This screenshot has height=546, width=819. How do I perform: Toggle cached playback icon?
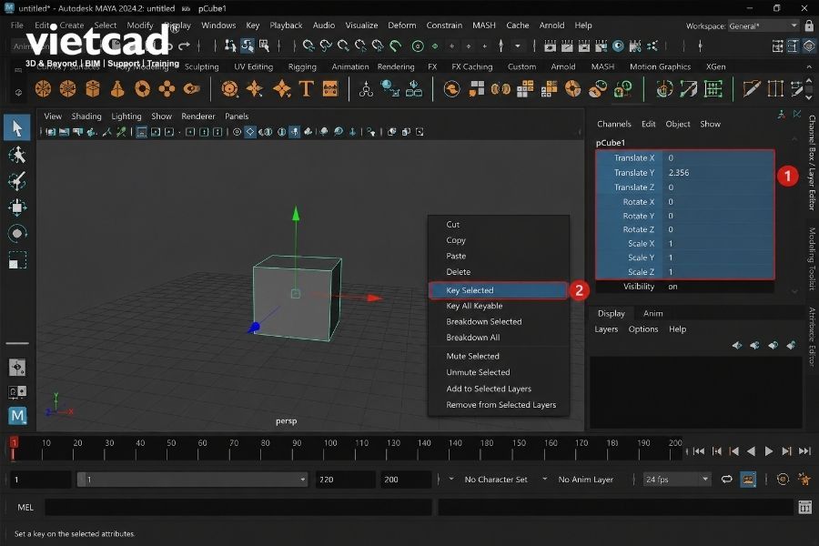click(748, 480)
